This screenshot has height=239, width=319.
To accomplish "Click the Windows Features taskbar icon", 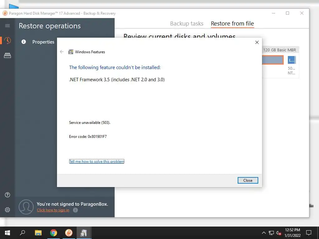I will 83,233.
